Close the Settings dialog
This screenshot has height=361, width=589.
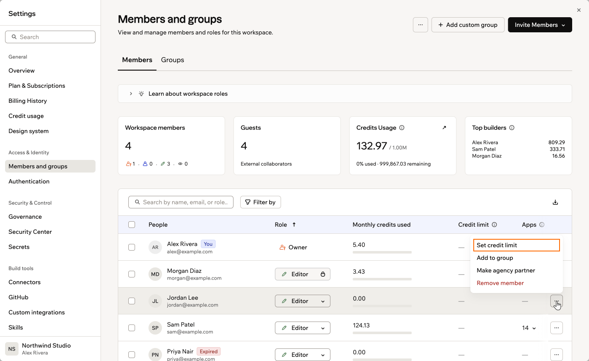(x=579, y=10)
